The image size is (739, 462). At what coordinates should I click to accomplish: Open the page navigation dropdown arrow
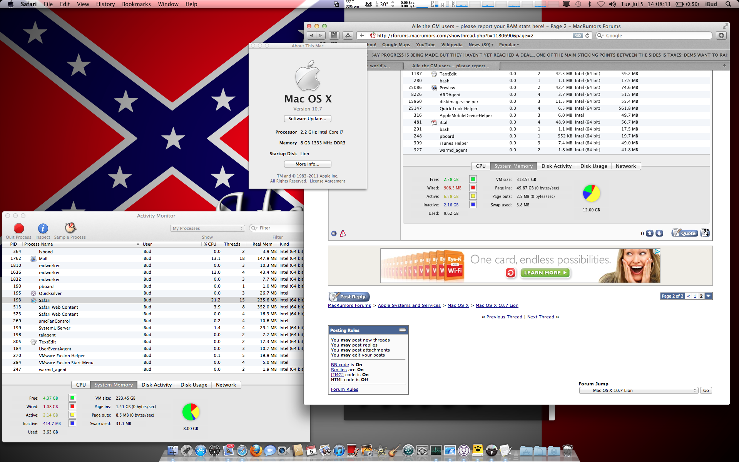pos(709,296)
